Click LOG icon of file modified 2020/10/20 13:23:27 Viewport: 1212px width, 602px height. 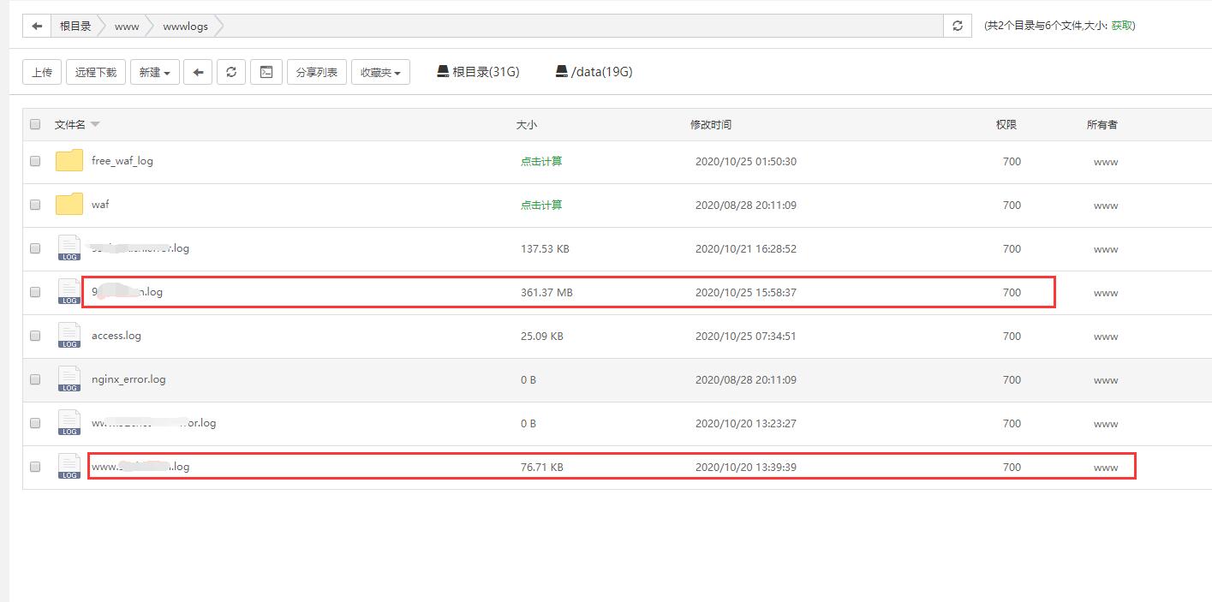(69, 422)
